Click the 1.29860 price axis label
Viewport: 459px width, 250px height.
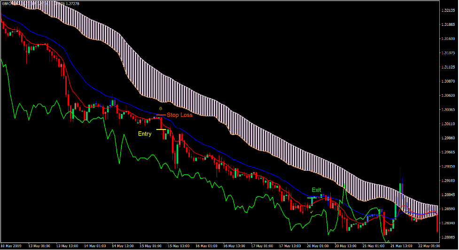tap(448, 138)
